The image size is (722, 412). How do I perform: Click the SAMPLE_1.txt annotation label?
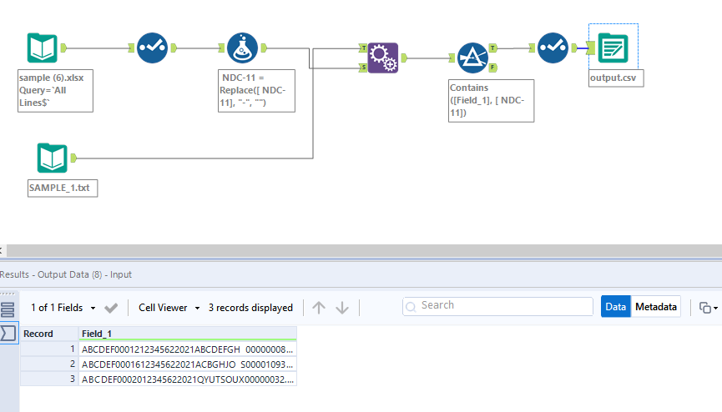click(63, 188)
